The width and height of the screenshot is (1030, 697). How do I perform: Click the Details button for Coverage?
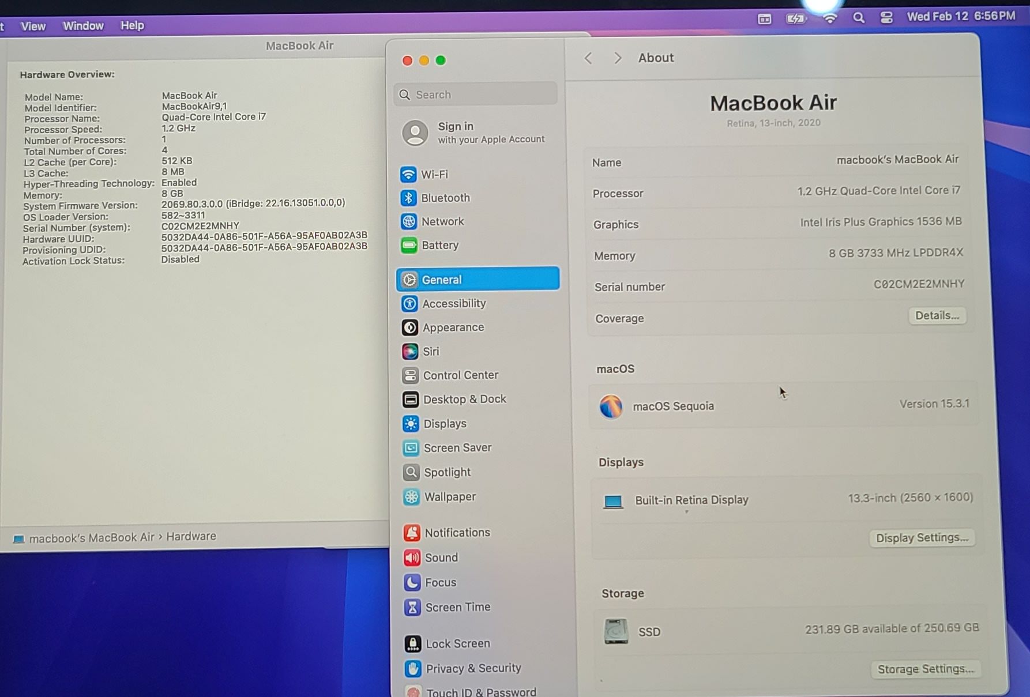point(937,315)
